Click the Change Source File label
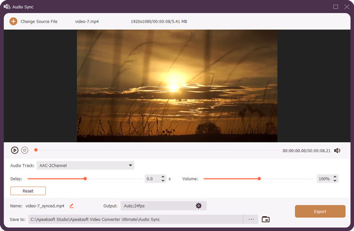Image resolution: width=354 pixels, height=231 pixels. 39,21
